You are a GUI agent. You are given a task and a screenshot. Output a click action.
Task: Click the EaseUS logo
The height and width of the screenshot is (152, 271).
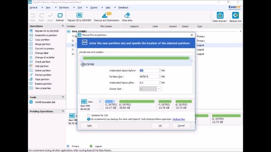235,8
